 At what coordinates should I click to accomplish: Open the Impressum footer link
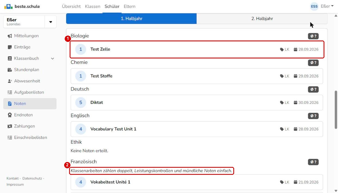click(15, 185)
